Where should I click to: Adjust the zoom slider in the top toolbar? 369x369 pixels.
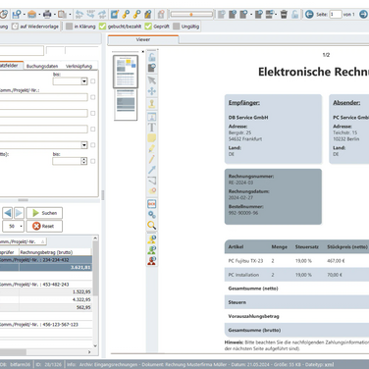point(191,14)
